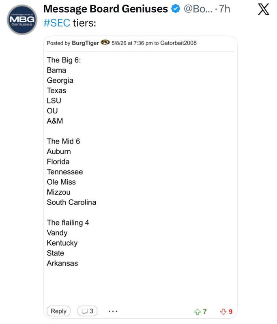
Task: Open the three-dot more options menu
Action: click(113, 311)
